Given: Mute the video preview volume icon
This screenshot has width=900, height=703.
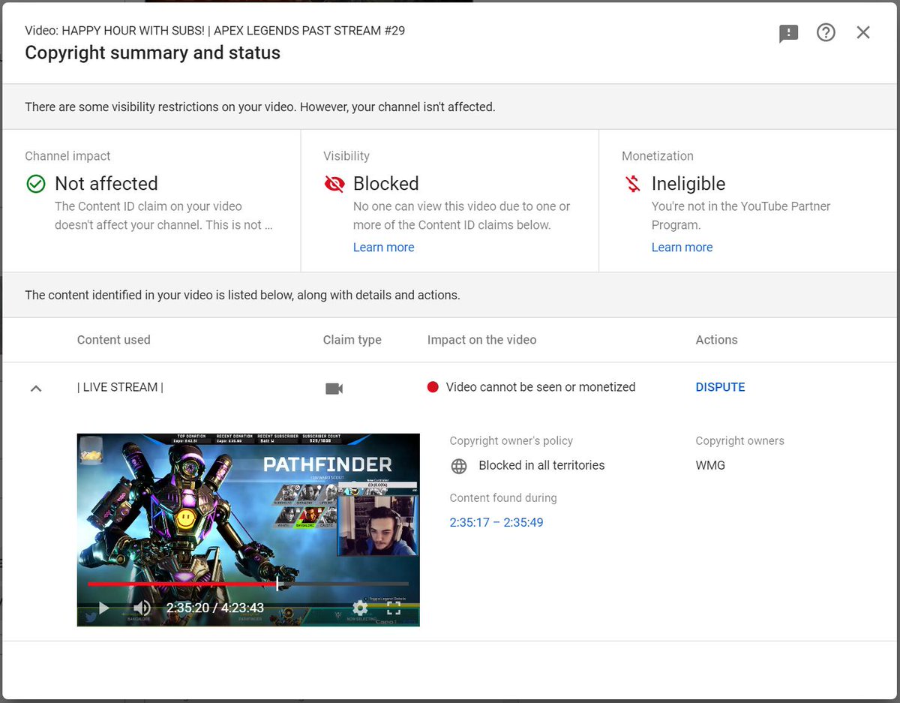Looking at the screenshot, I should (142, 608).
